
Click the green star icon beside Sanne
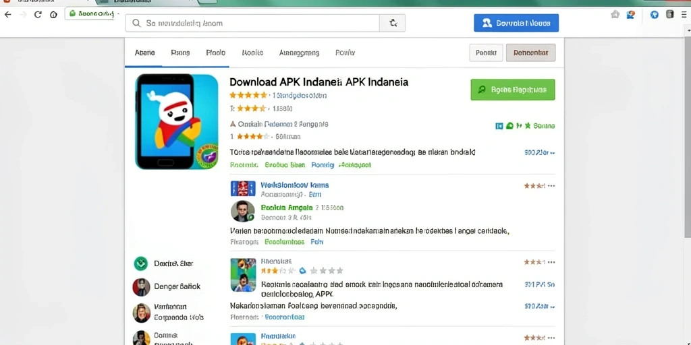coord(528,126)
